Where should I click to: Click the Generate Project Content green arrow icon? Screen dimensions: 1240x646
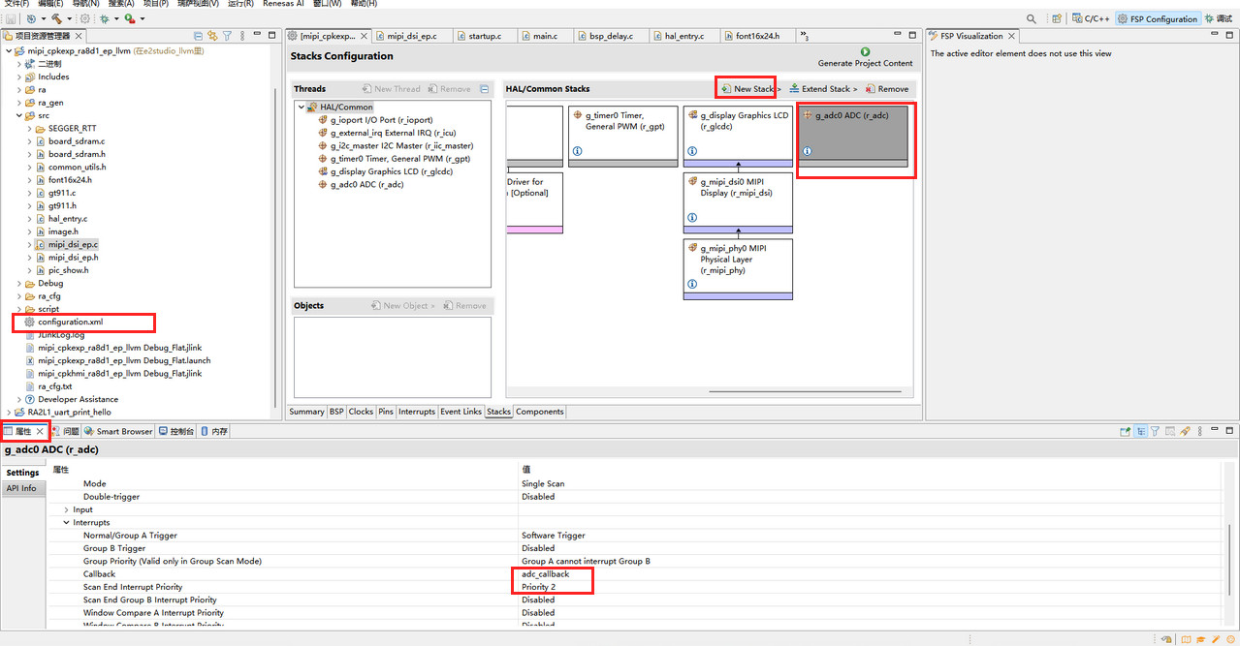pyautogui.click(x=865, y=52)
